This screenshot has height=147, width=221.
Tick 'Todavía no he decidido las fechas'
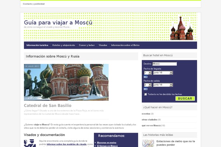pos(145,94)
